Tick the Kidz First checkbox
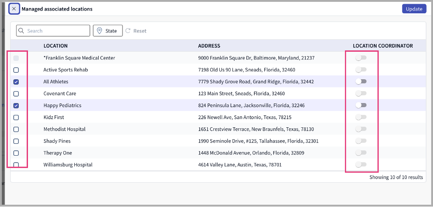433x207 pixels. [16, 118]
